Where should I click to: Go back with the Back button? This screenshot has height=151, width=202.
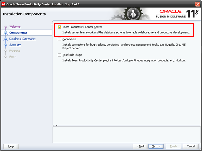(x=140, y=146)
